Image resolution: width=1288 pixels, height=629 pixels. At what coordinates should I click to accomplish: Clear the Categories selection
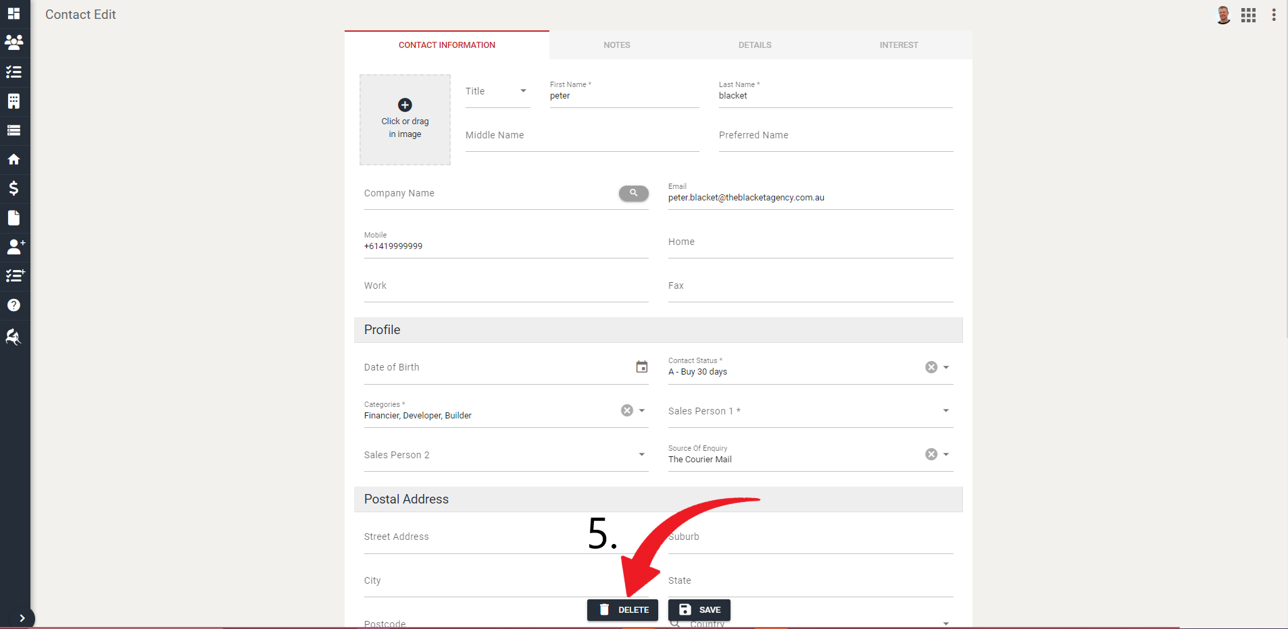[627, 410]
